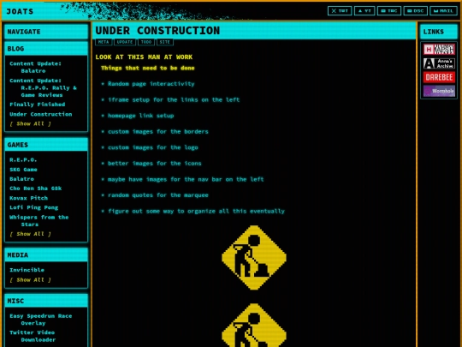The height and width of the screenshot is (347, 462).
Task: Click 'LOOK AT THIS MAN AT WORK' heading
Action: [144, 57]
